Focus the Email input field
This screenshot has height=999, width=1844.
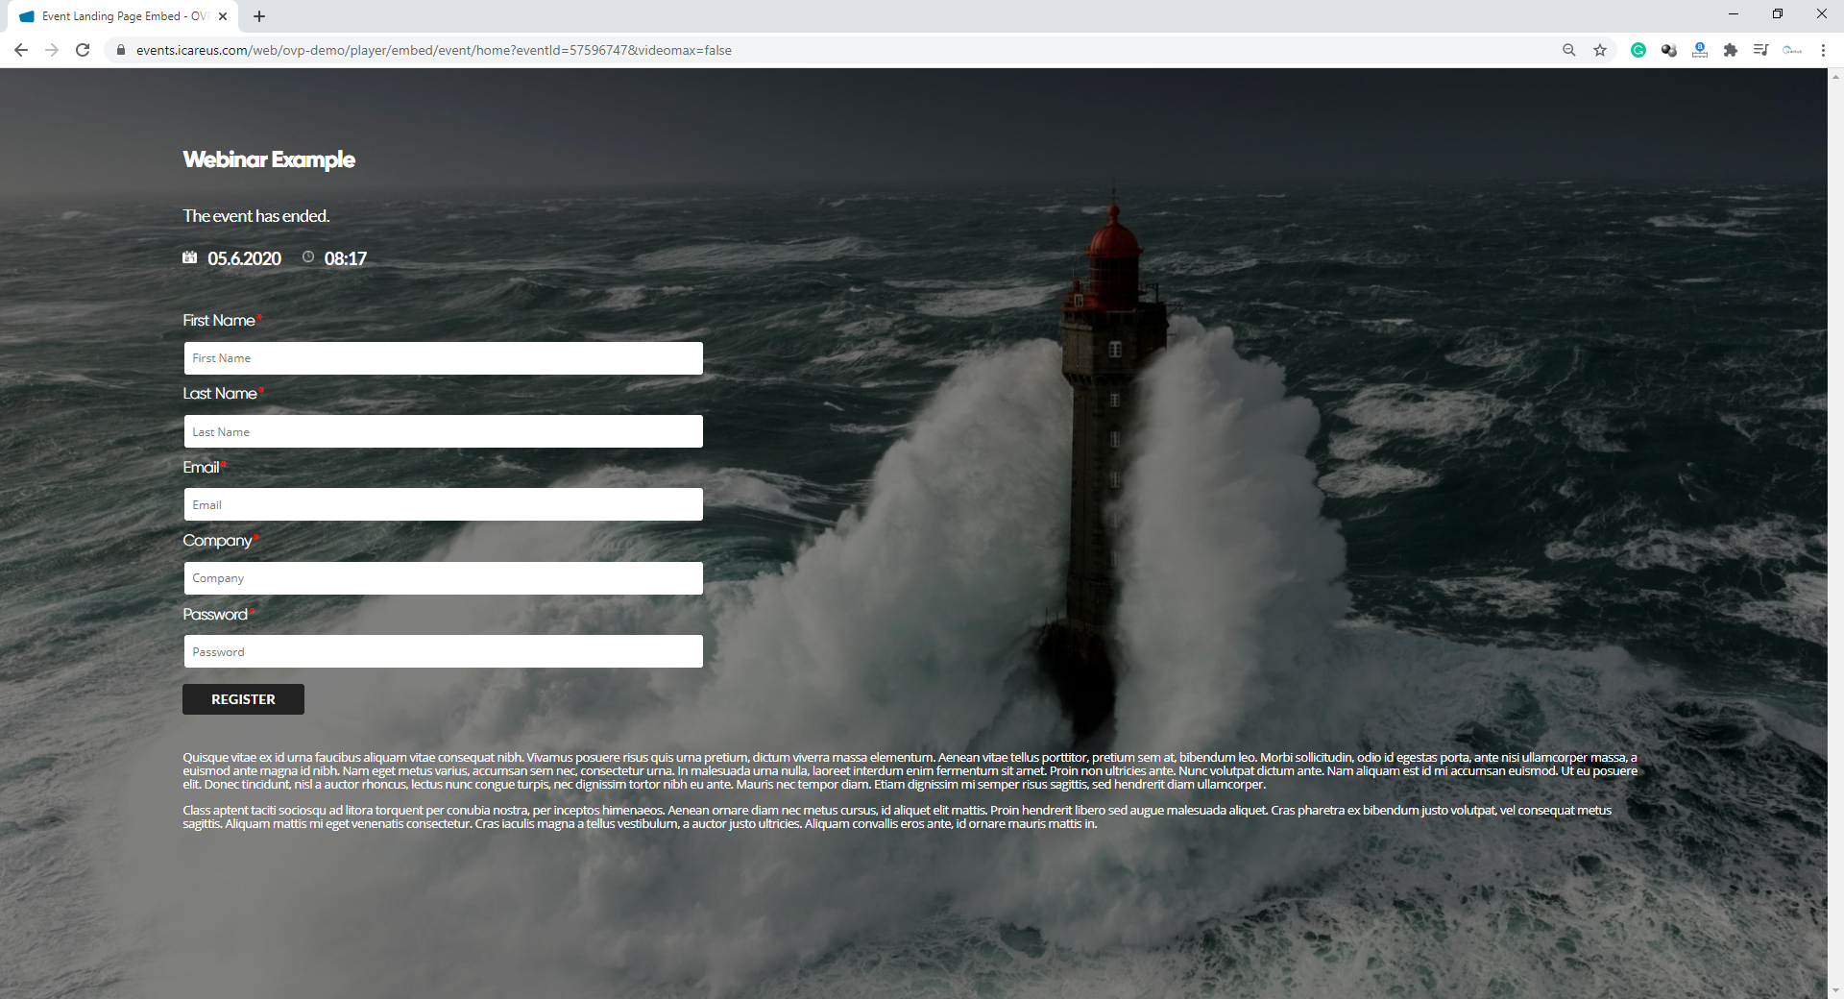(444, 504)
